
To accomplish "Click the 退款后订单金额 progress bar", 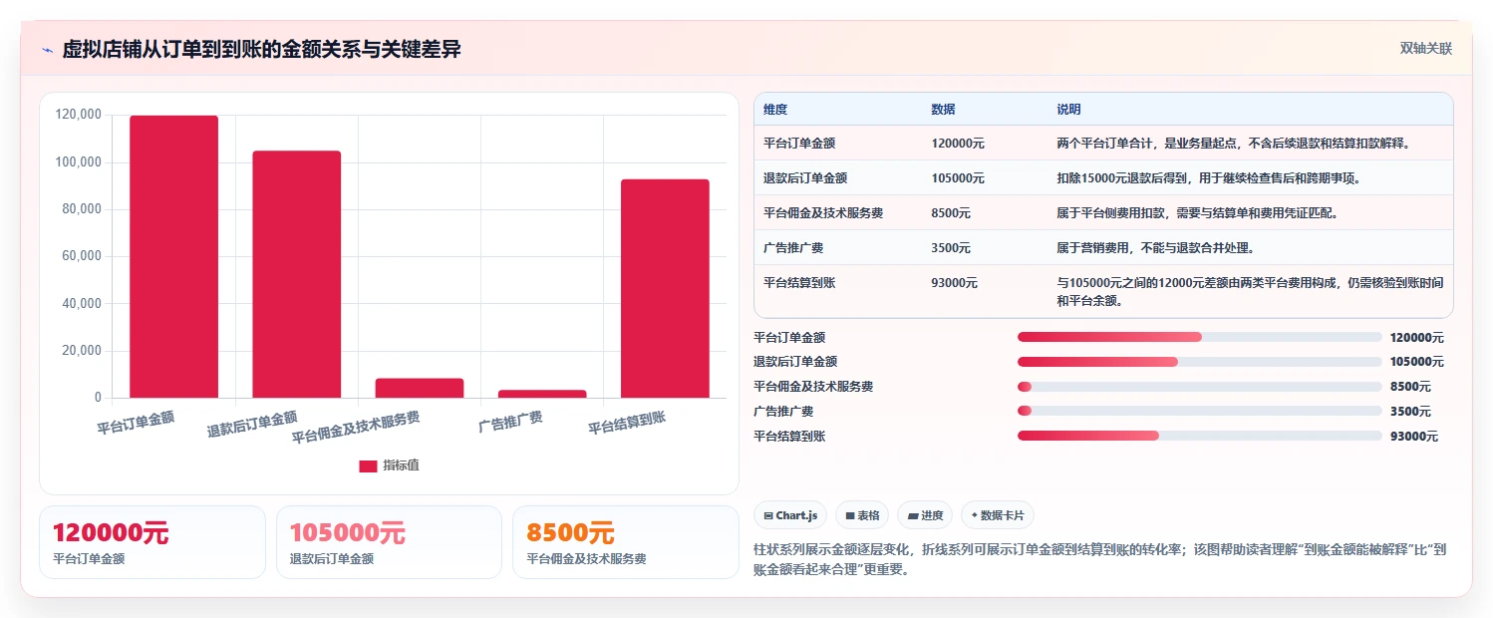I will coord(1200,362).
